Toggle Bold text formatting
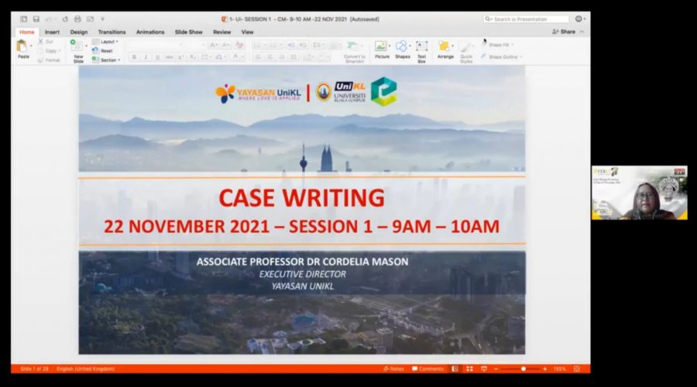 [x=134, y=57]
